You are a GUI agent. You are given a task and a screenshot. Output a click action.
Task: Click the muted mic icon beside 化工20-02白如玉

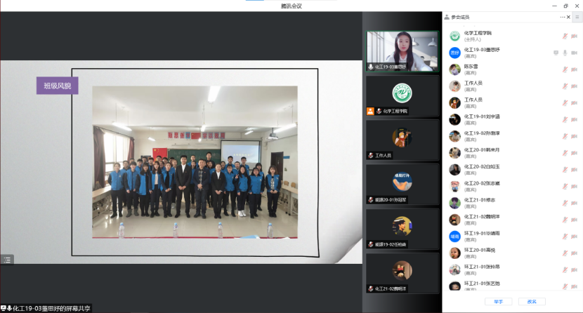(565, 170)
